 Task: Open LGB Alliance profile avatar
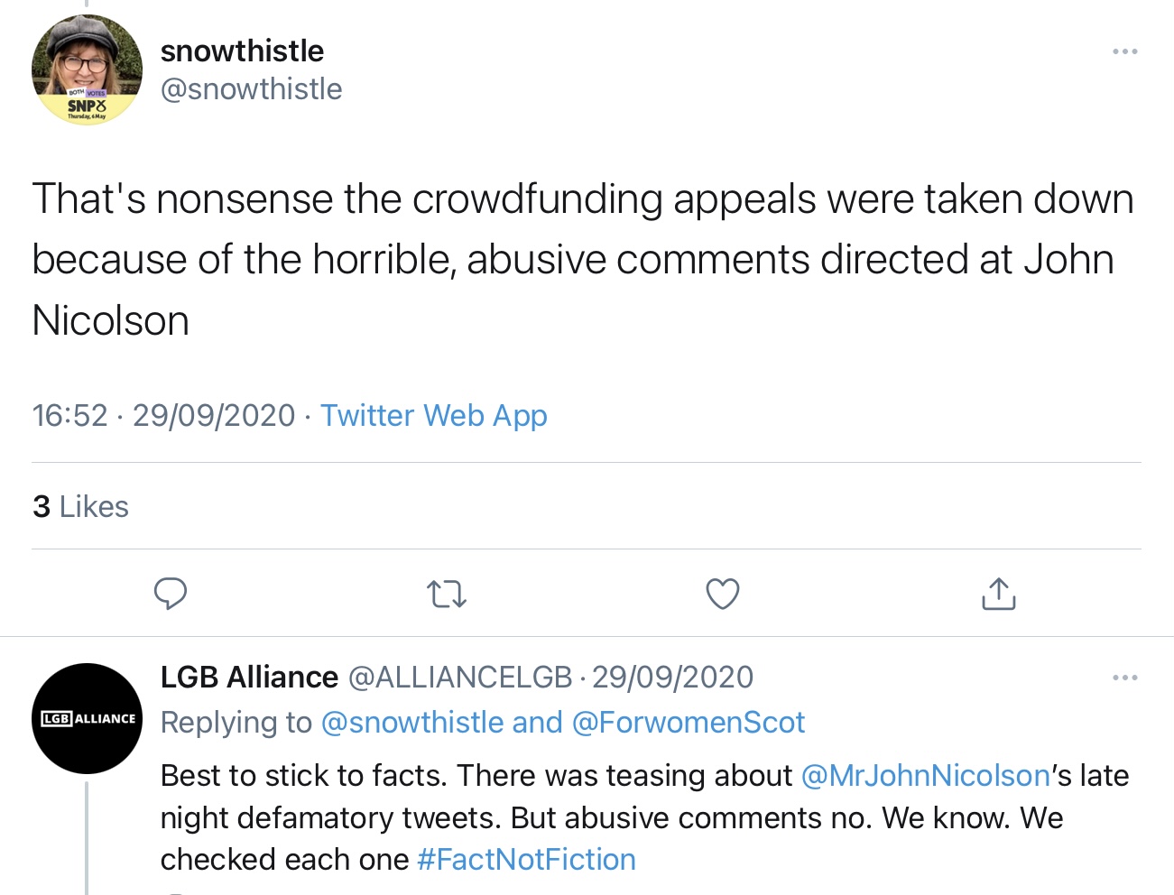(87, 718)
